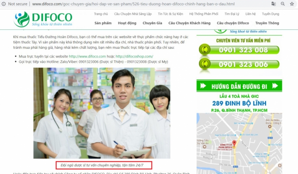Open Câu Chuyện Khách Hàng menu

click(190, 23)
